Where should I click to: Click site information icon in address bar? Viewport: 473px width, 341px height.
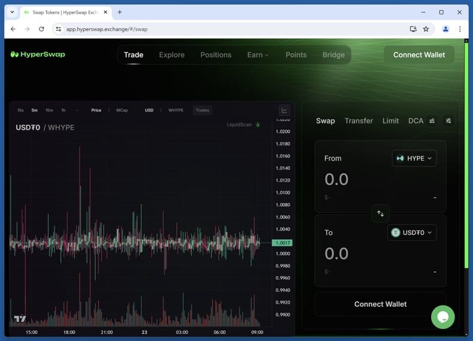58,29
